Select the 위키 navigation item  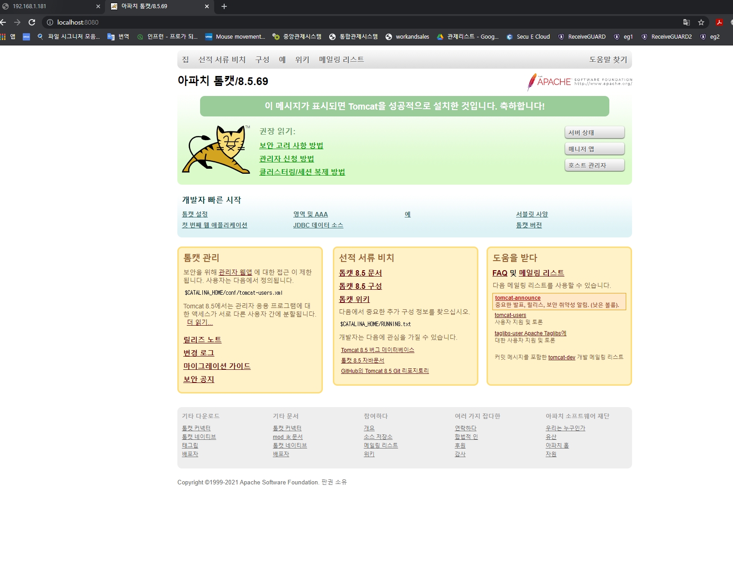pos(302,60)
